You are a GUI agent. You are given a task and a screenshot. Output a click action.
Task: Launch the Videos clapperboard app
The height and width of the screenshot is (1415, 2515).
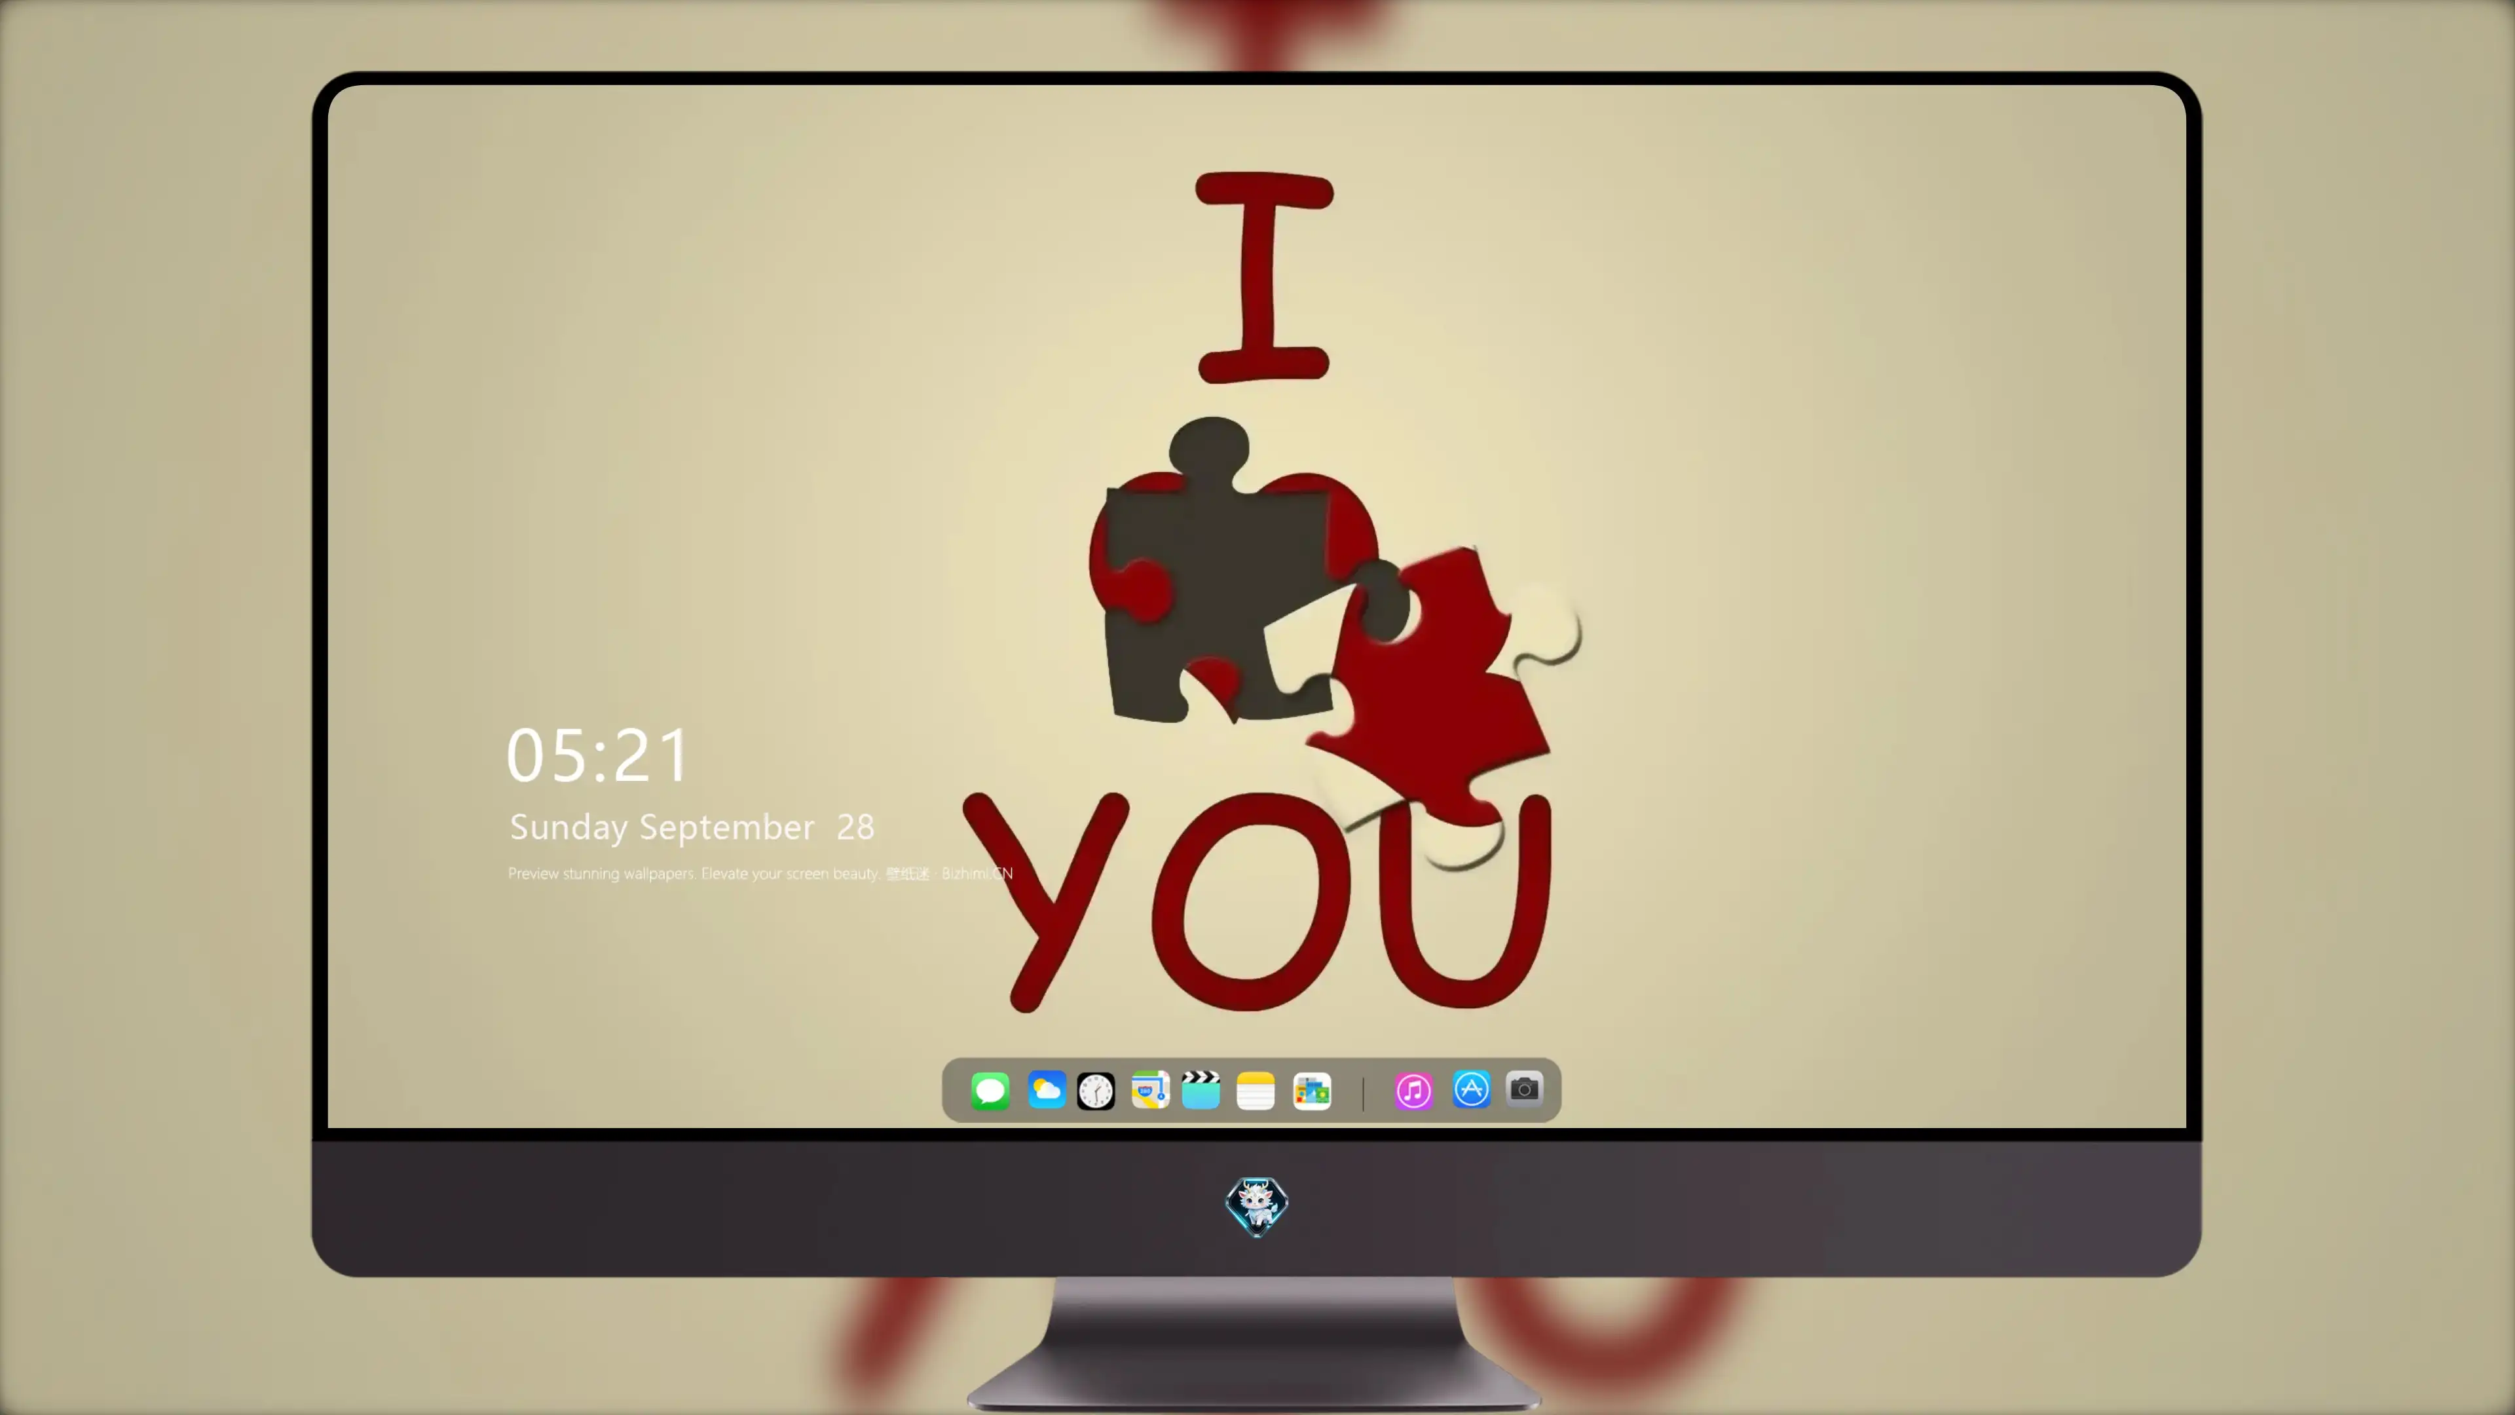[x=1201, y=1090]
